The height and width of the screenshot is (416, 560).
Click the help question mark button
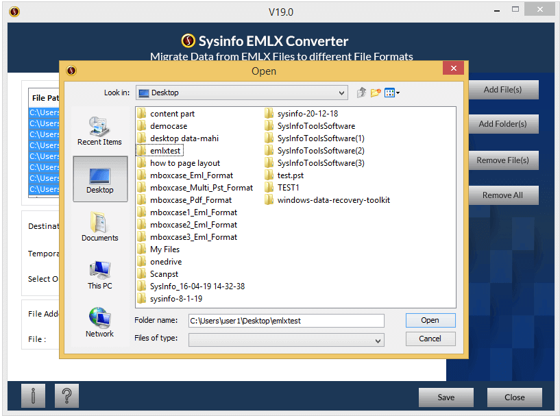coord(66,395)
